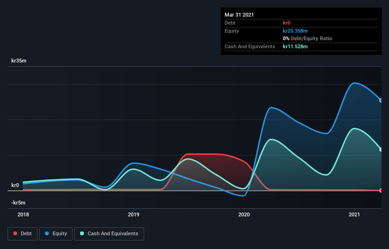Click the 2020 x-axis label
389x249 pixels.
244,214
